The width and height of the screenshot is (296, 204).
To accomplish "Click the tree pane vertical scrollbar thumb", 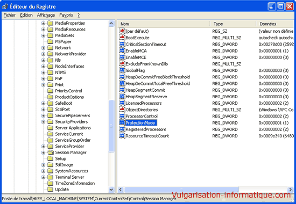I will [111, 126].
